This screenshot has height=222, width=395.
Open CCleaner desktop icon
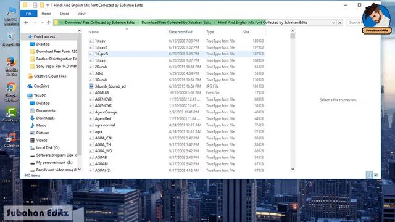click(x=11, y=140)
